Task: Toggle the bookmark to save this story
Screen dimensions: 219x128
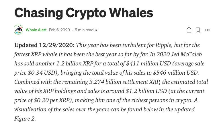Action: 198,30
